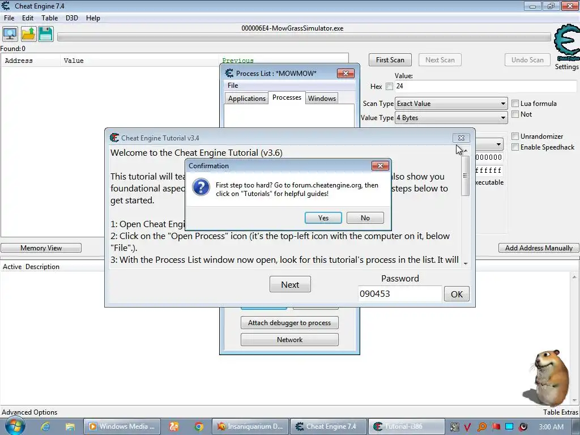Switch to the Applications tab
The image size is (580, 435).
(x=247, y=99)
